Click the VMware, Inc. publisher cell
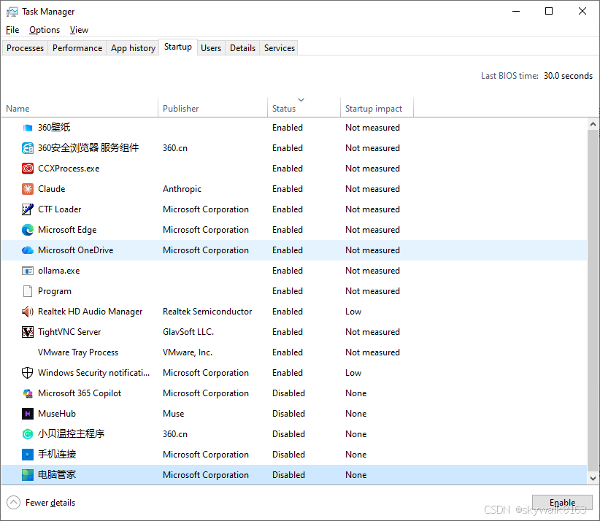Screen dimensions: 600x521 tap(187, 352)
